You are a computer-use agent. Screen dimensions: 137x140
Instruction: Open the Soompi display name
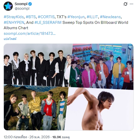pyautogui.click(x=21, y=4)
